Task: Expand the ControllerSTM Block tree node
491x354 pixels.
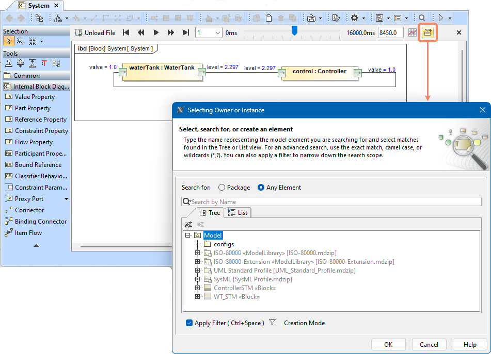Action: click(x=197, y=288)
